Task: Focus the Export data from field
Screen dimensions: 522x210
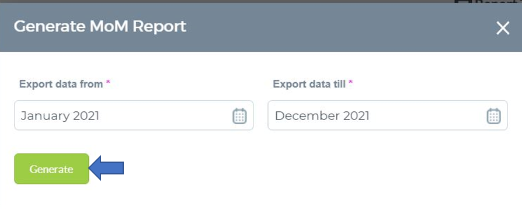Action: (x=134, y=115)
